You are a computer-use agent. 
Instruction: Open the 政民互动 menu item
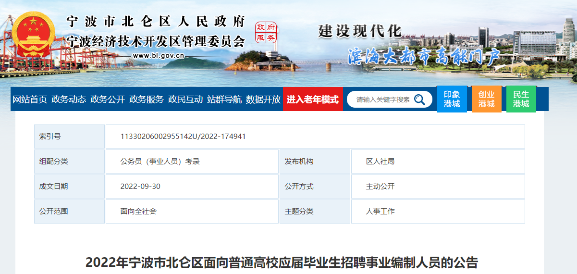pyautogui.click(x=185, y=100)
